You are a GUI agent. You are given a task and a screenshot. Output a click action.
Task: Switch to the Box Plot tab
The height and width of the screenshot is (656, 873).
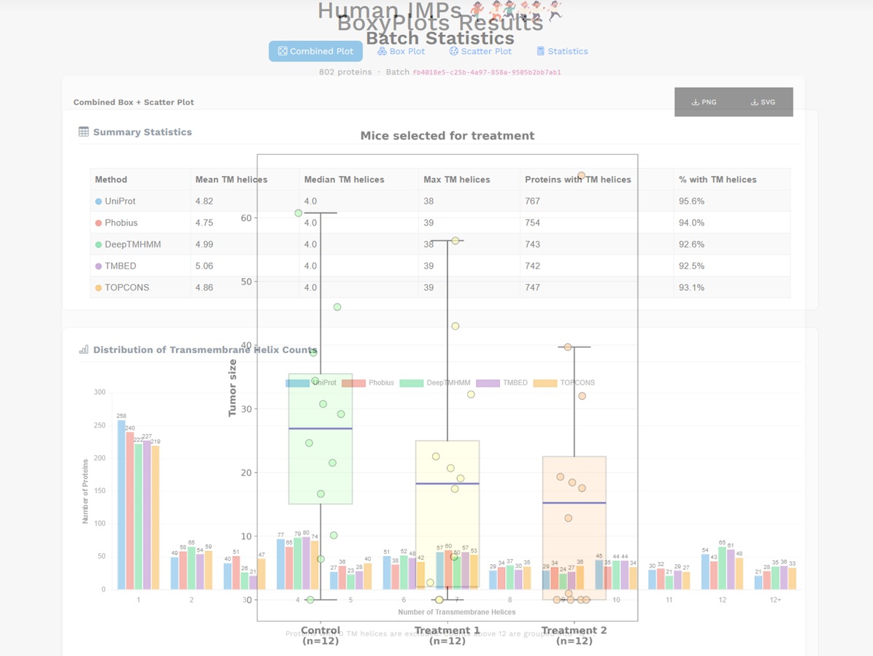coord(401,51)
